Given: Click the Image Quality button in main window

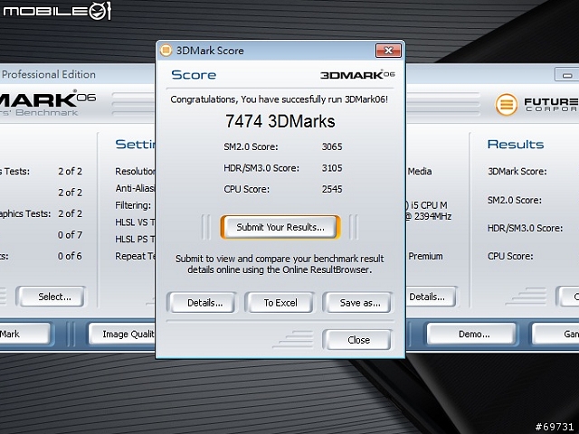Looking at the screenshot, I should [123, 334].
